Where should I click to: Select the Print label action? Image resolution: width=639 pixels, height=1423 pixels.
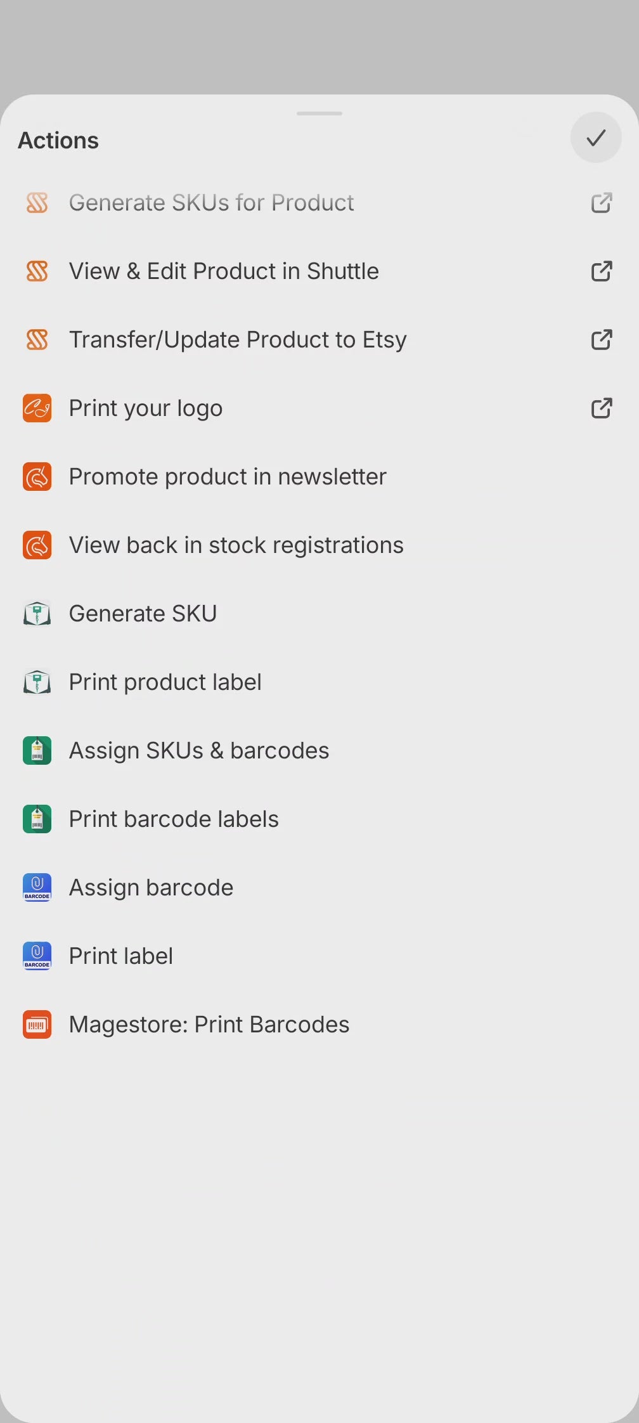coord(121,956)
